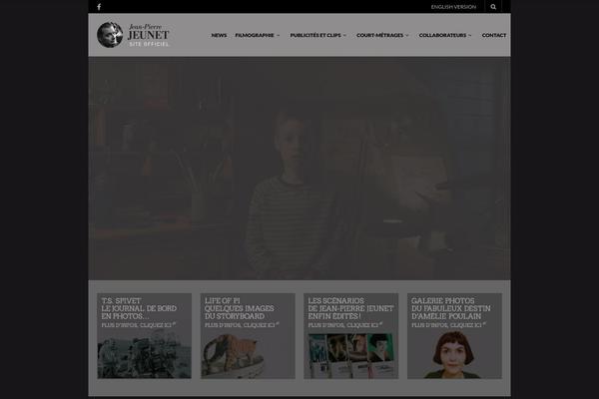The width and height of the screenshot is (599, 399).
Task: Expand the Collaborateurs dropdown arrow
Action: (x=470, y=36)
